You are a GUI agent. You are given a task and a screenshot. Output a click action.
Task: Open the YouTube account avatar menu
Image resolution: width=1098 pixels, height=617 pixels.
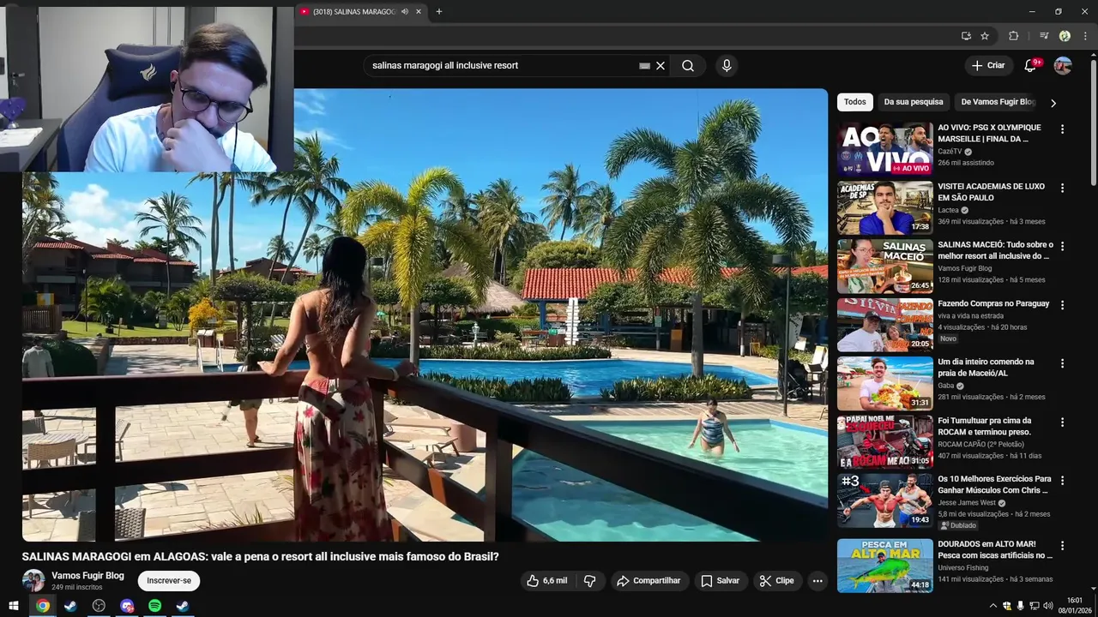click(1063, 66)
